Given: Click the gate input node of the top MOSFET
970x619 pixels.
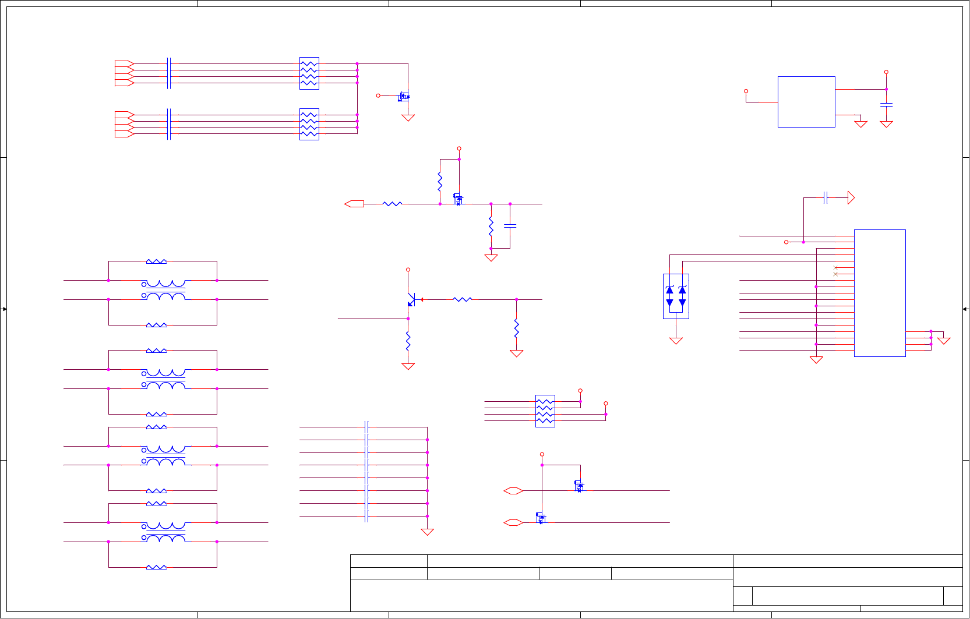Looking at the screenshot, I should pyautogui.click(x=378, y=95).
